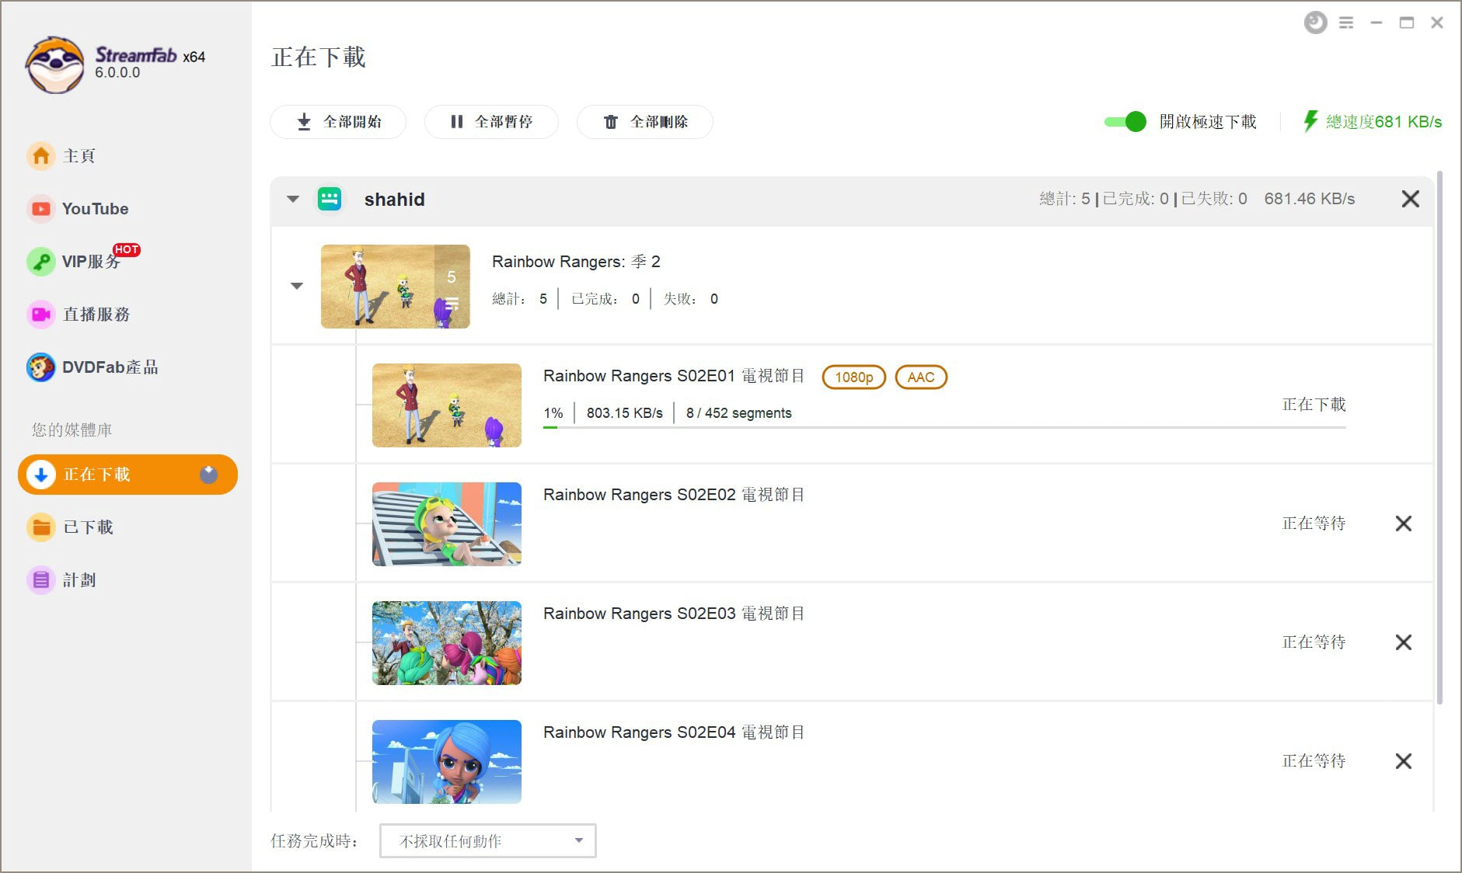Click S02E01 episode thumbnail
1462x873 pixels.
(447, 405)
